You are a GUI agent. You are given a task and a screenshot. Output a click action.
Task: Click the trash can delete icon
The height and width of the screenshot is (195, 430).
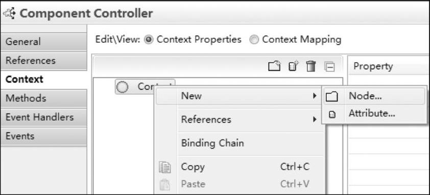[311, 67]
